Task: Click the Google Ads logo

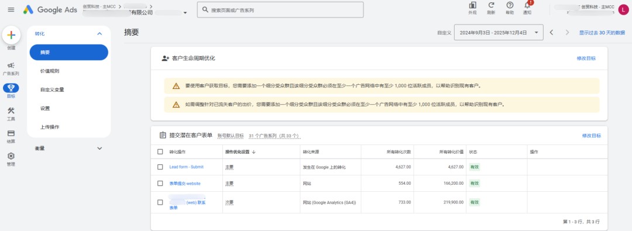Action: [50, 10]
